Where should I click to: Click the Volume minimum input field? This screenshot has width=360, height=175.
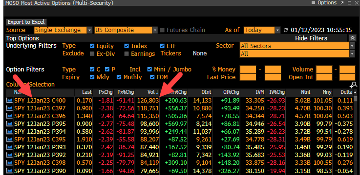click(324, 69)
